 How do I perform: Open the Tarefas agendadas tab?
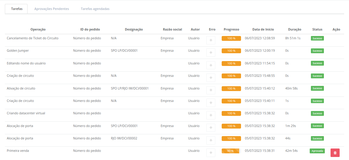95,9
